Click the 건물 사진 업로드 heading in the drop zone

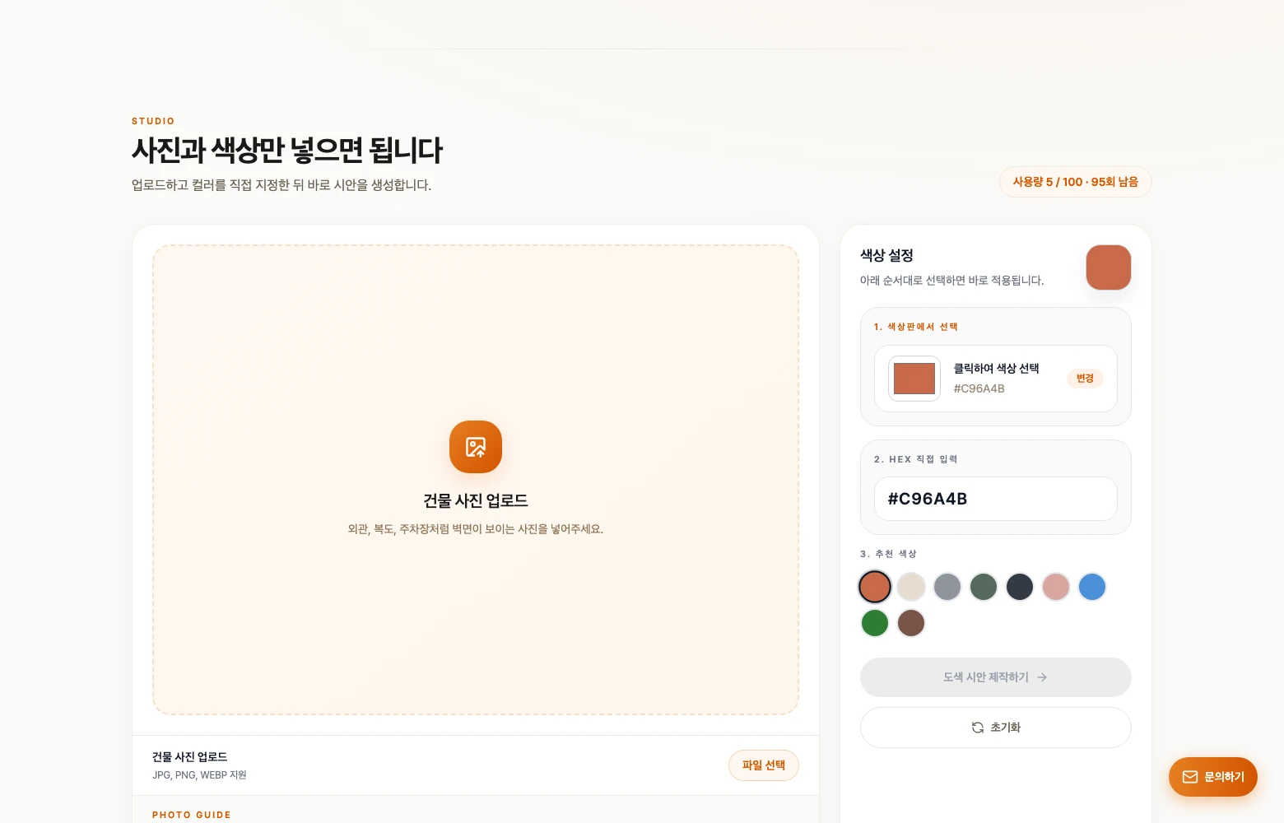(476, 500)
